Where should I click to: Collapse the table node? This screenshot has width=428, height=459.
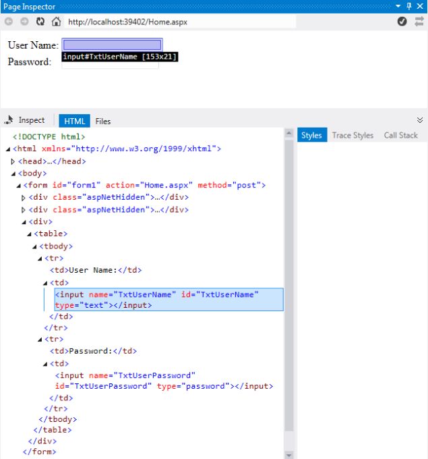point(29,234)
